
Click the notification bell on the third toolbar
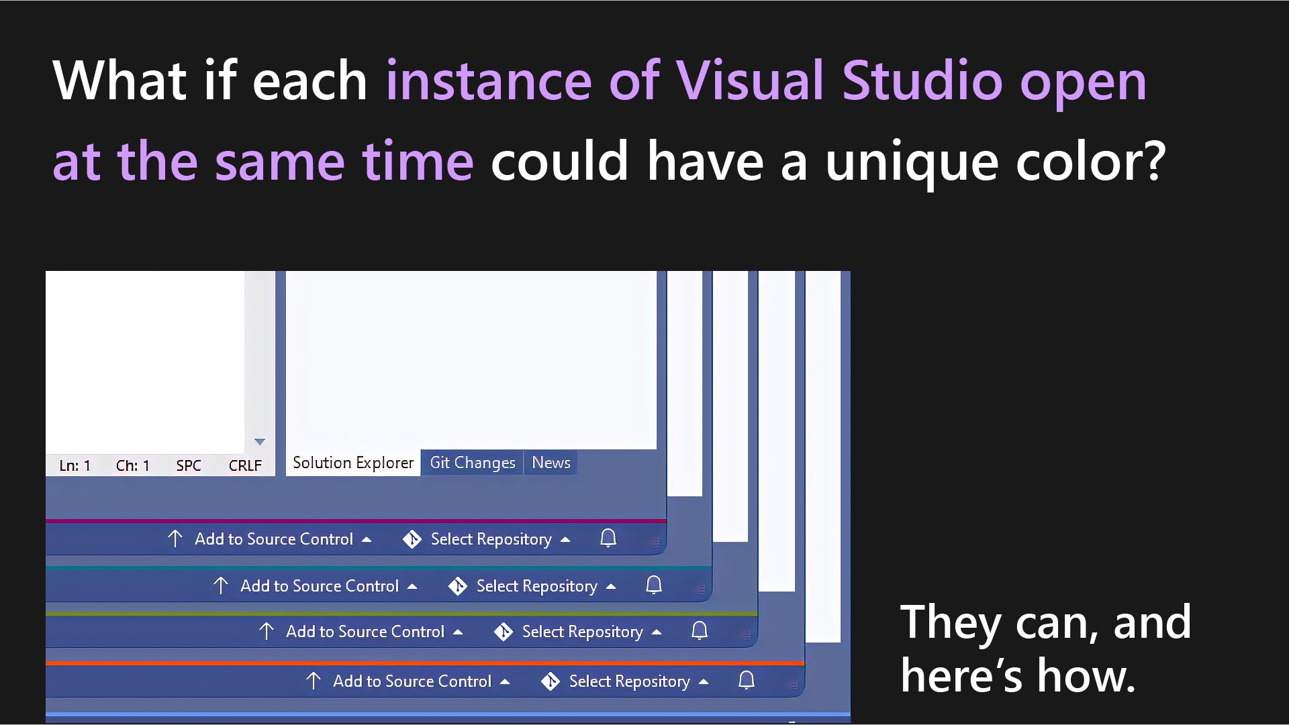click(698, 631)
